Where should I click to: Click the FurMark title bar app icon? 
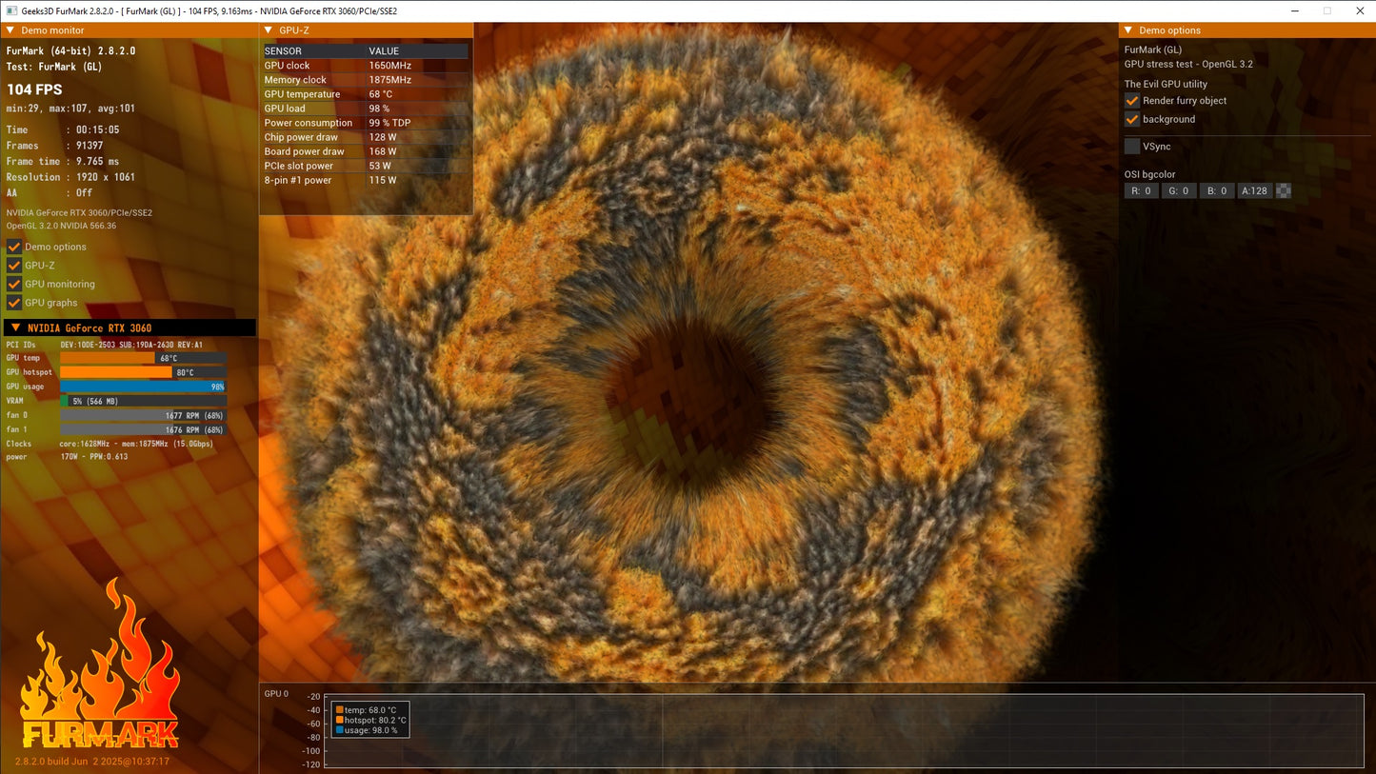tap(11, 10)
